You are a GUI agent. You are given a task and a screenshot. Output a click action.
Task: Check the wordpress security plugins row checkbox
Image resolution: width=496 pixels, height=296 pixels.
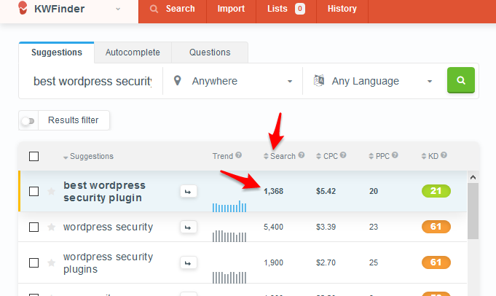pyautogui.click(x=34, y=262)
